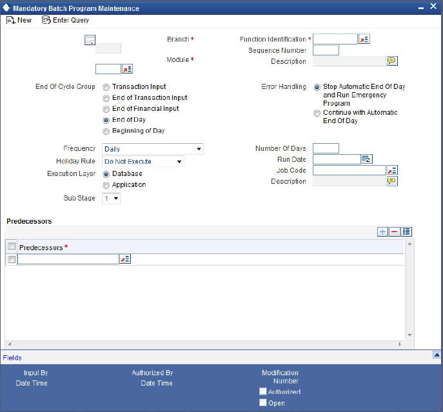
Task: Open the Predecessors row list of values
Action: point(125,259)
